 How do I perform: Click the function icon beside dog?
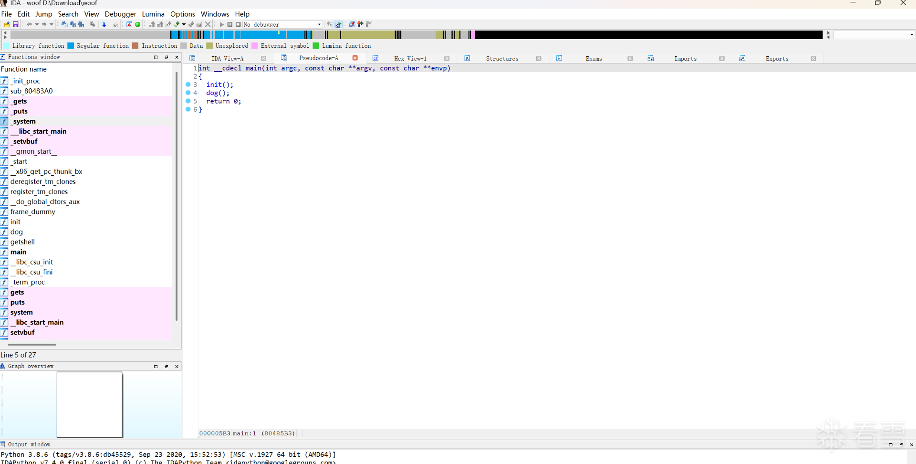click(4, 232)
